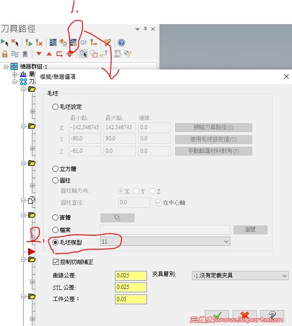292x326 pixels.
Task: Collapse the node beside the white cube icon
Action: click(x=24, y=200)
